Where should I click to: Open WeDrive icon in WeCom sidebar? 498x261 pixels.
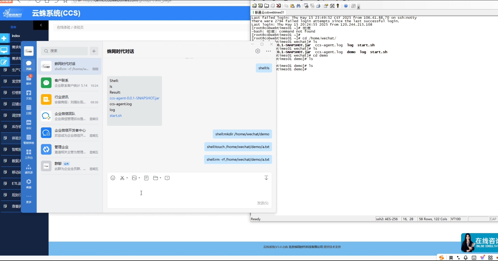point(29,184)
